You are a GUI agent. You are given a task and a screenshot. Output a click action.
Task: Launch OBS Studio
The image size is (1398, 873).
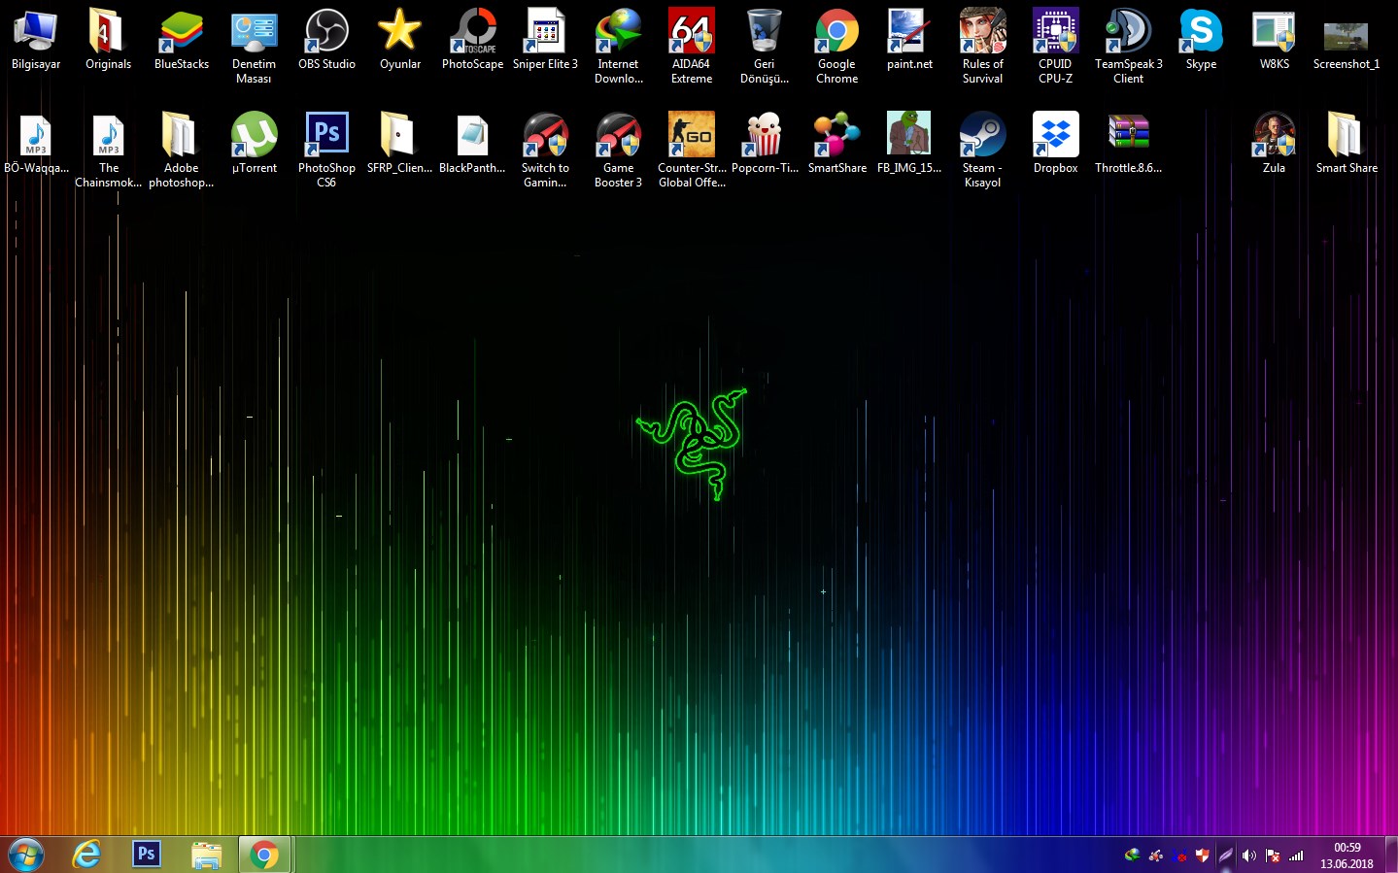(326, 40)
